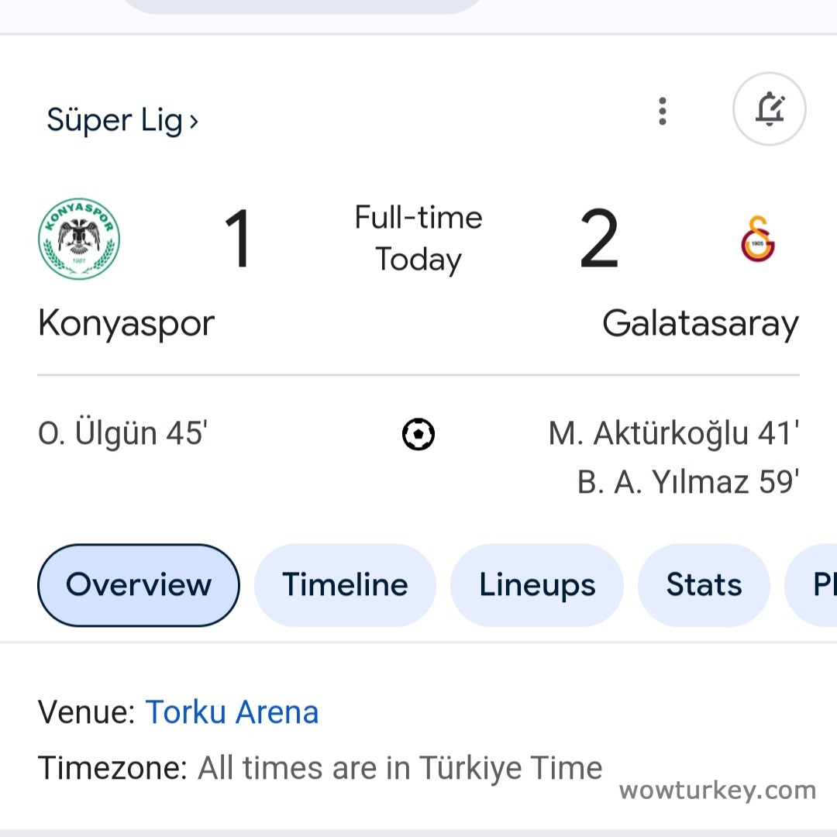Open the Lineups tab
The height and width of the screenshot is (837, 837).
537,584
